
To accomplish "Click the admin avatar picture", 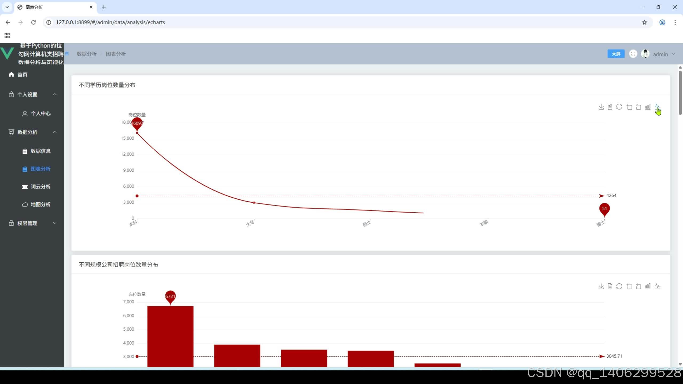I will coord(645,54).
